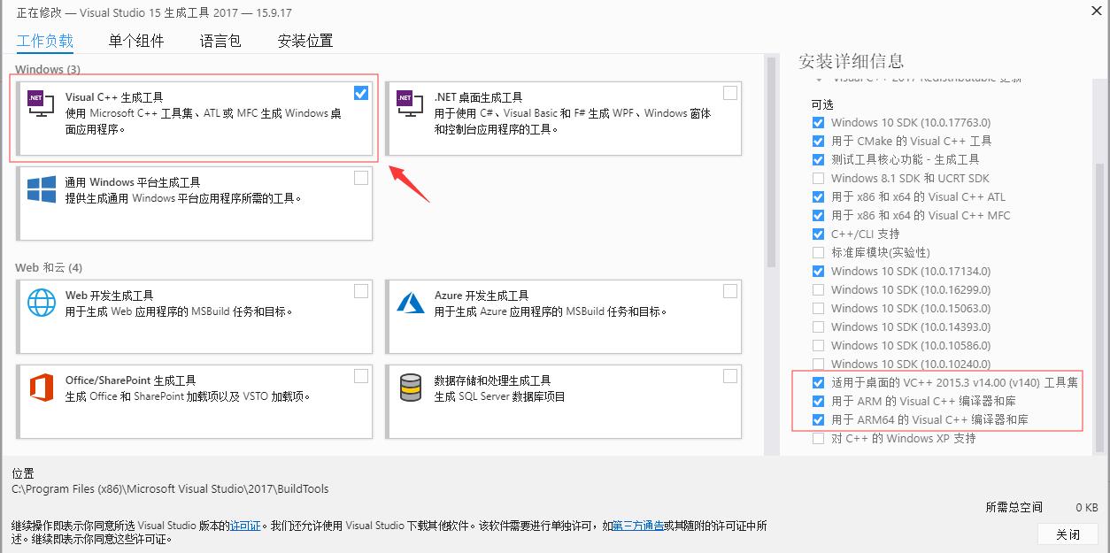Viewport: 1110px width, 553px height.
Task: Switch to 单个组件 tab
Action: pyautogui.click(x=136, y=41)
